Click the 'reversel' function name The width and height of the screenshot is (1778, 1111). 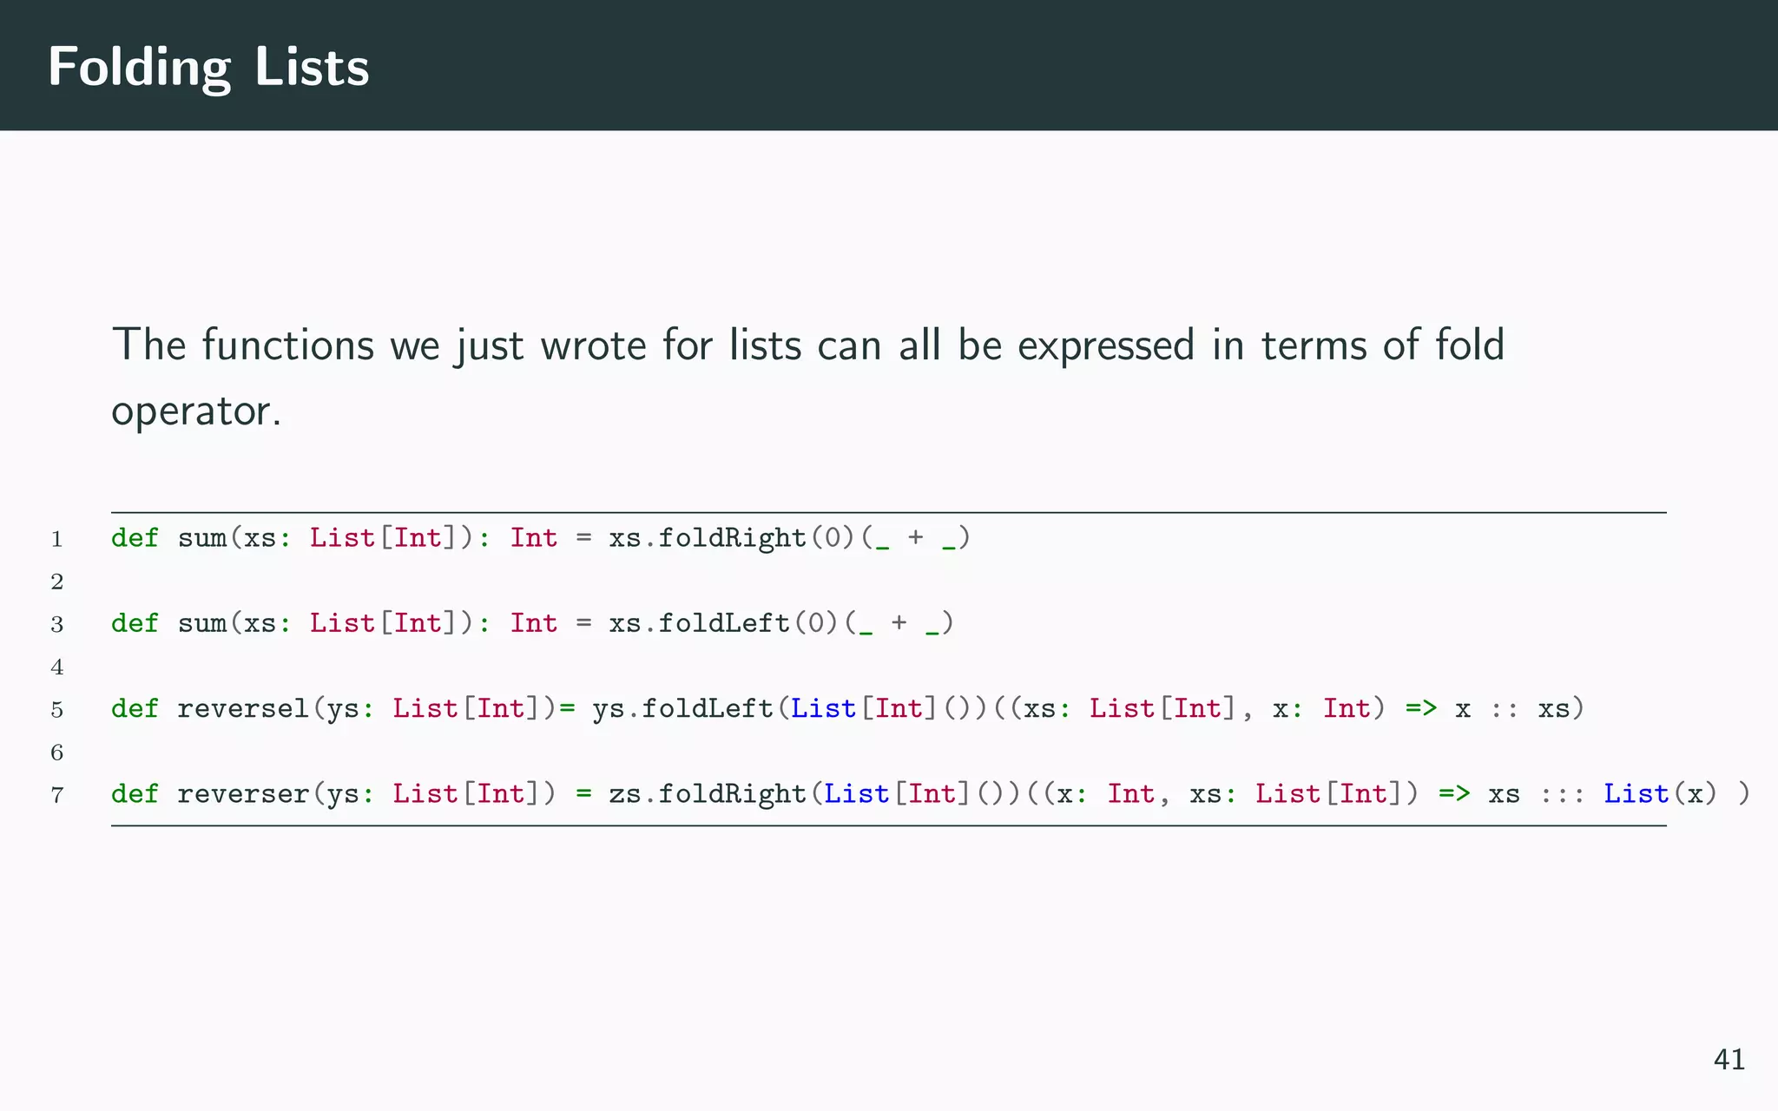pos(243,709)
